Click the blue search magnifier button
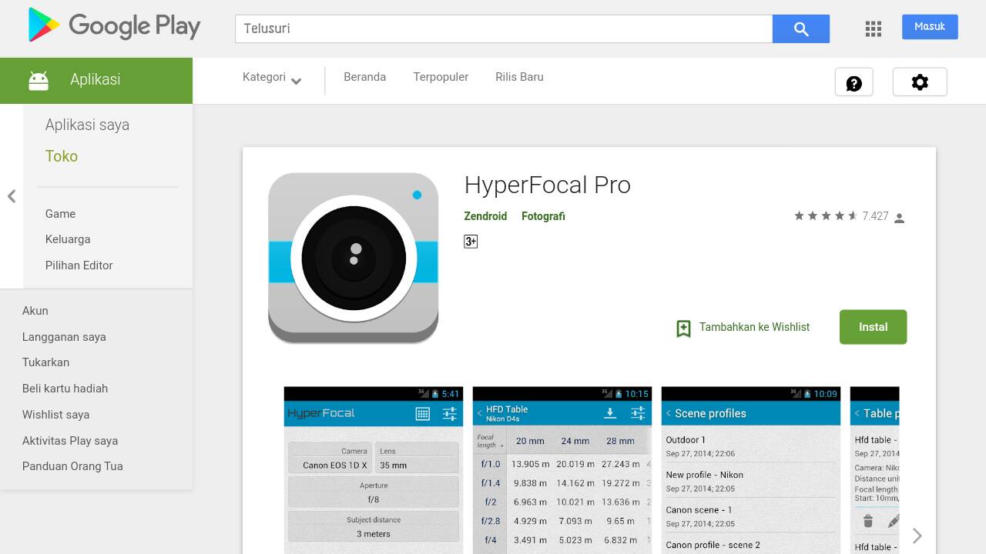986x554 pixels. pyautogui.click(x=801, y=28)
